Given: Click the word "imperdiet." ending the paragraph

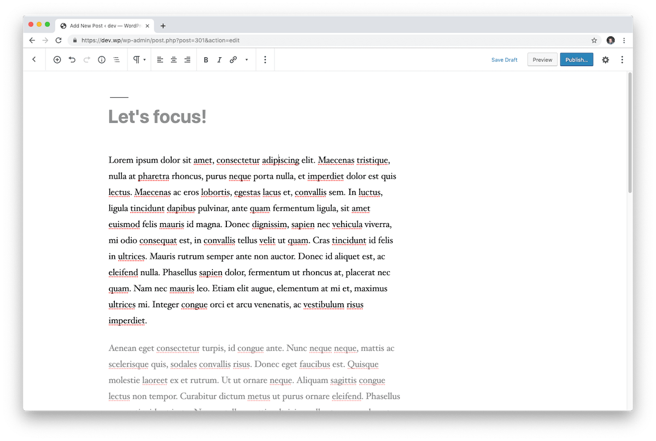Looking at the screenshot, I should click(127, 320).
